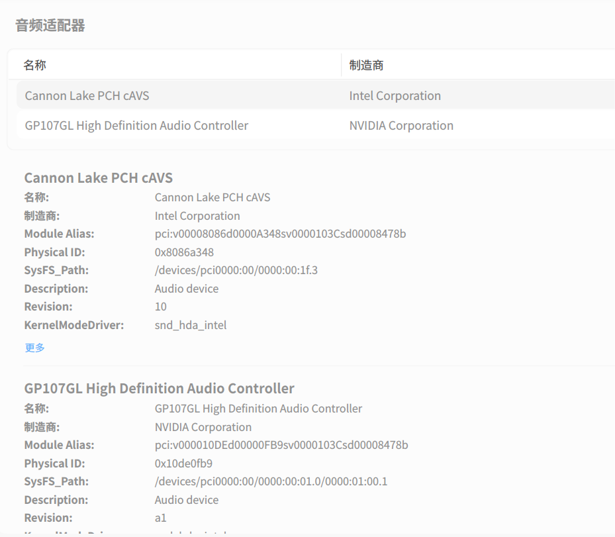Image resolution: width=615 pixels, height=537 pixels.
Task: Click NVIDIA Corporation in the GP107GL details
Action: (x=203, y=427)
